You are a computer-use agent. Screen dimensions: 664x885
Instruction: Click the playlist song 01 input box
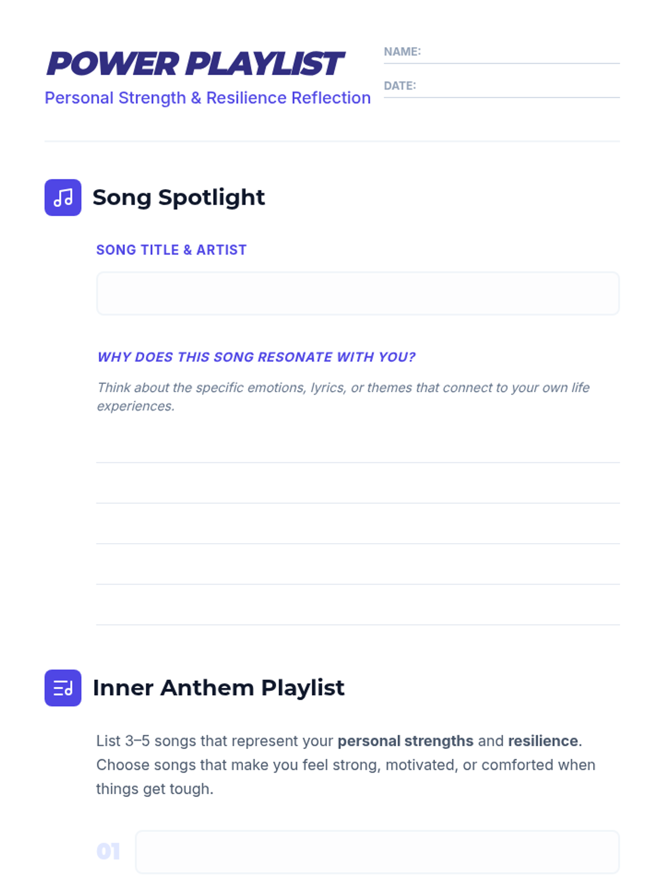pos(377,851)
